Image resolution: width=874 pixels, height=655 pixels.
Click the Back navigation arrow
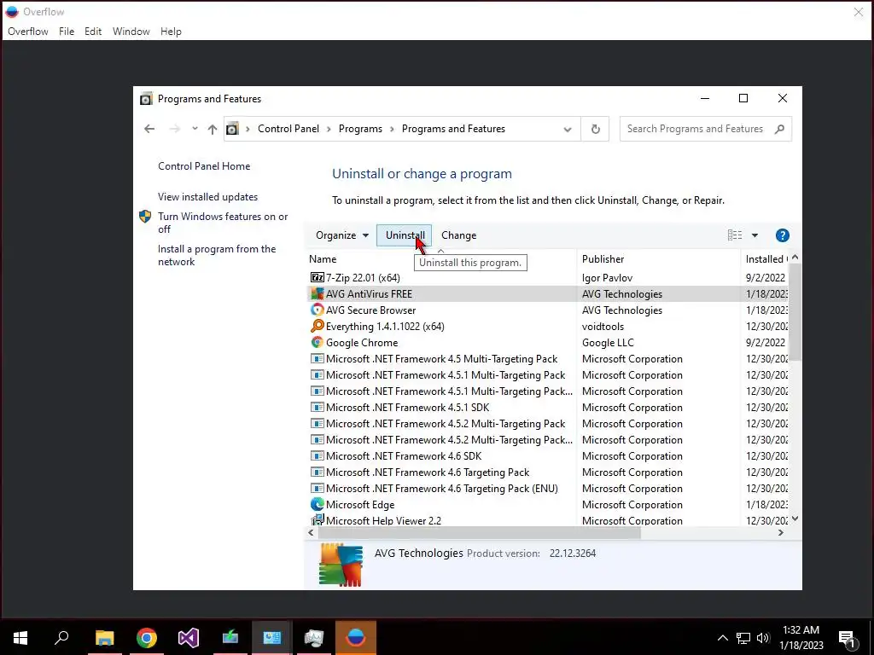(x=149, y=129)
